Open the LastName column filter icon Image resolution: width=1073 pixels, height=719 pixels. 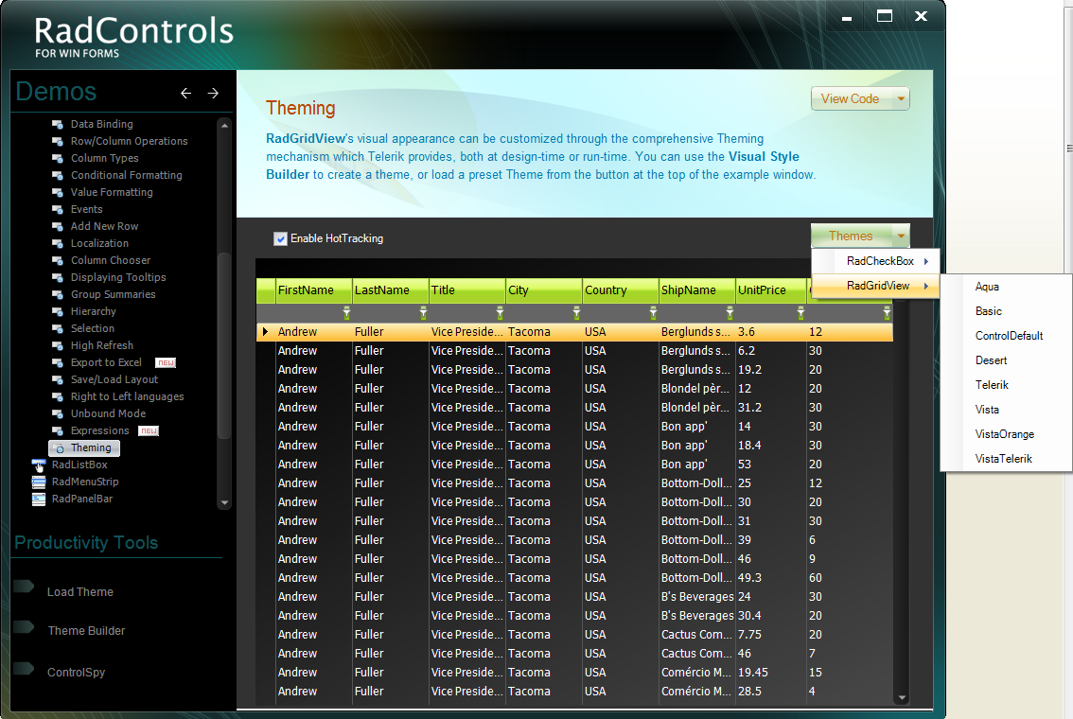click(423, 313)
